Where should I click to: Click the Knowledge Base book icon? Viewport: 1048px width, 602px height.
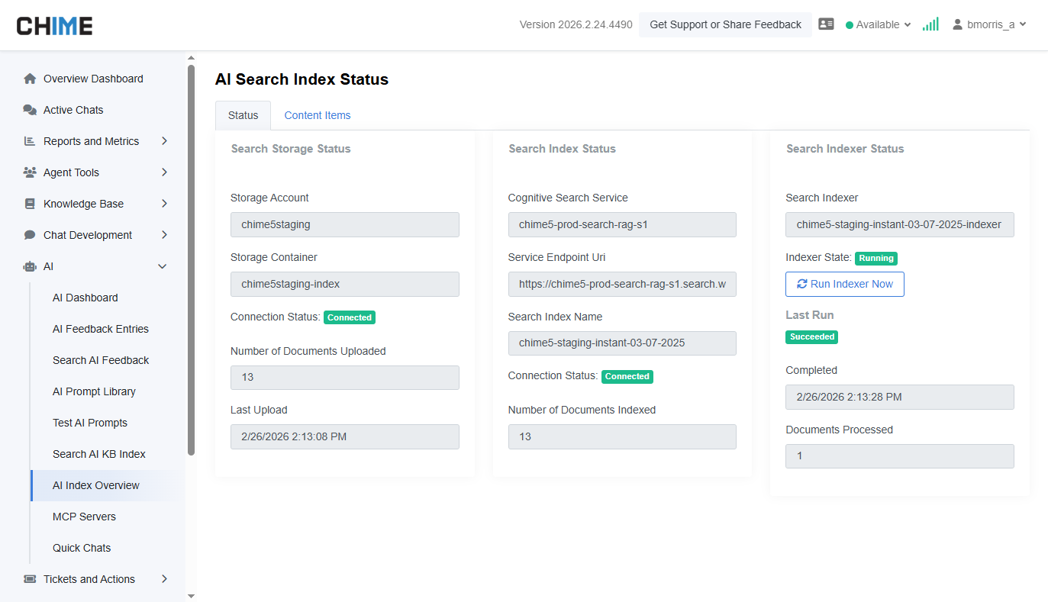30,204
